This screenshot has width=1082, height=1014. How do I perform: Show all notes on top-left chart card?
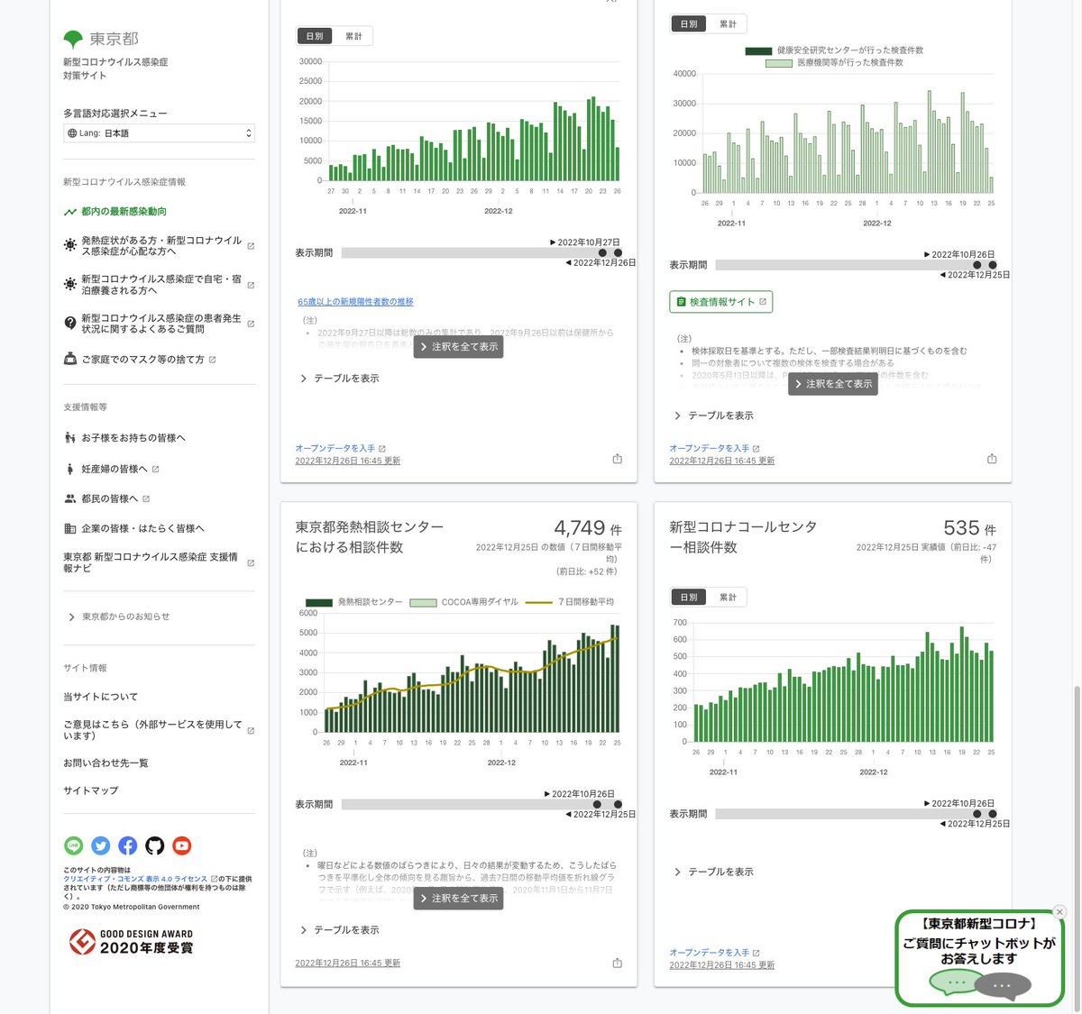[x=459, y=347]
